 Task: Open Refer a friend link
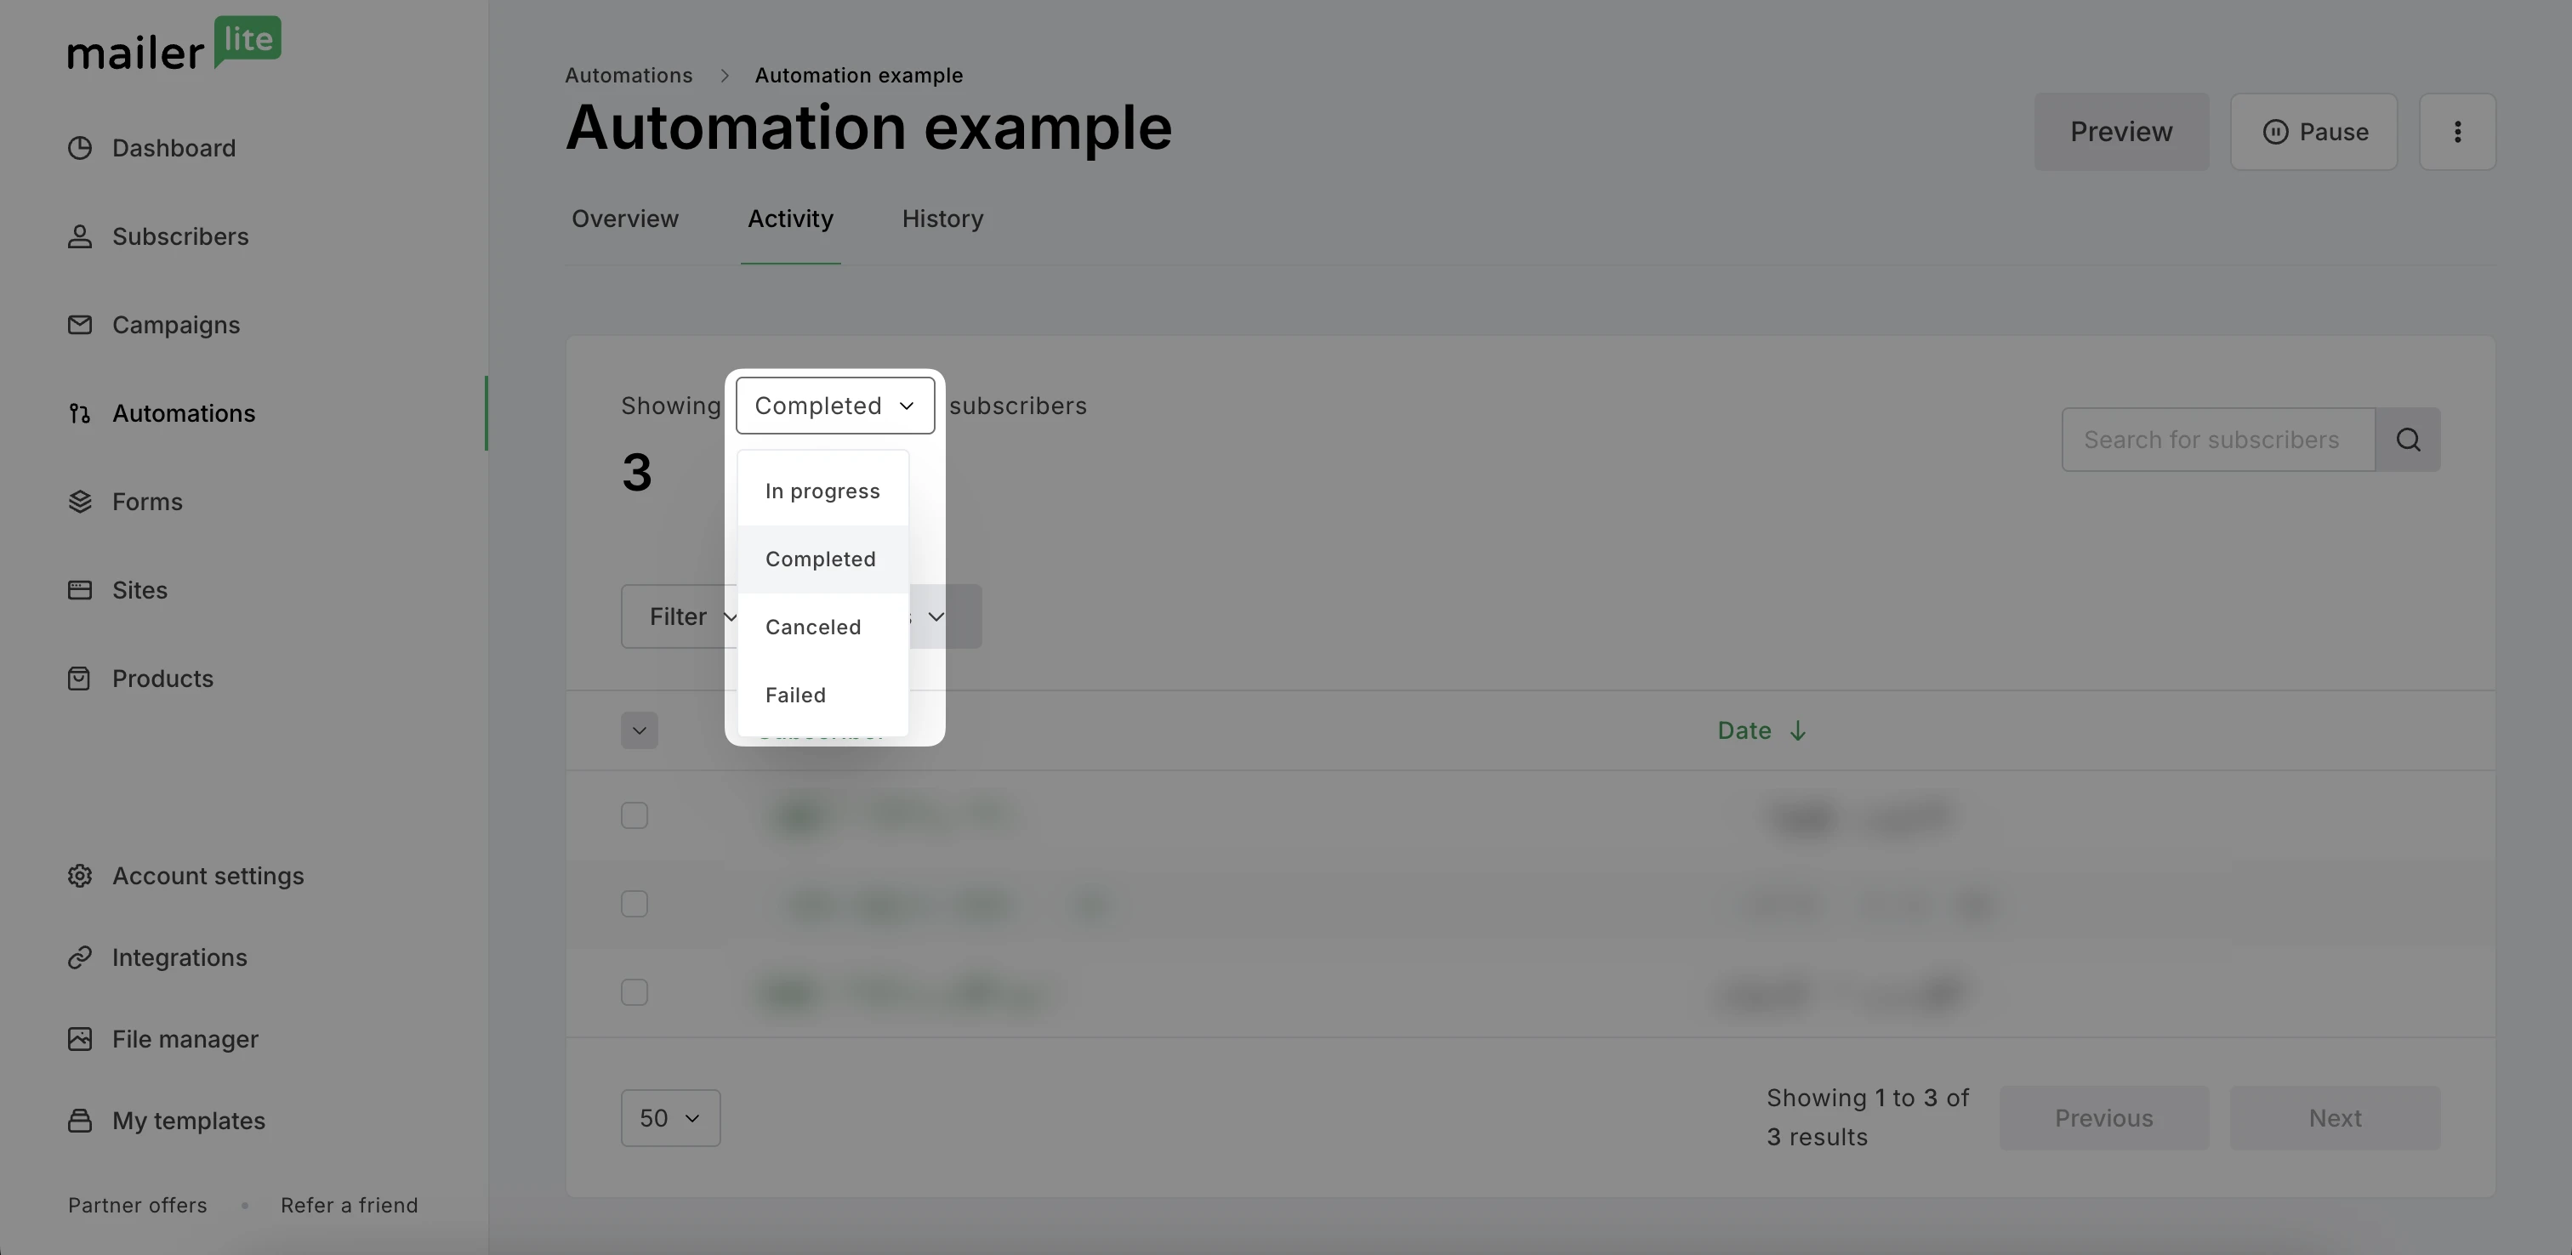(x=350, y=1205)
